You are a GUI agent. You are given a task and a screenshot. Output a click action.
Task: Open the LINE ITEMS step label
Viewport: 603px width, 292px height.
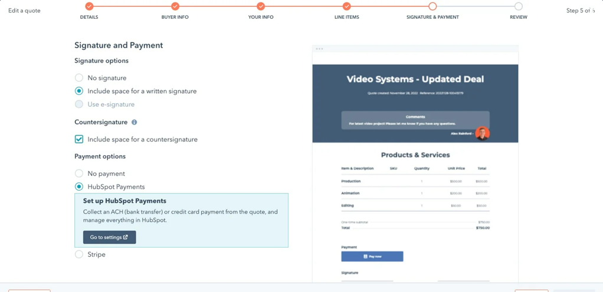346,17
